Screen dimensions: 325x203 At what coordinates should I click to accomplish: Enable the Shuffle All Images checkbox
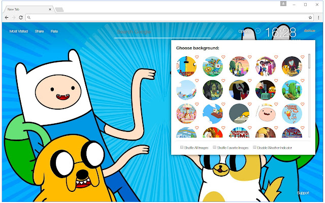(x=182, y=147)
